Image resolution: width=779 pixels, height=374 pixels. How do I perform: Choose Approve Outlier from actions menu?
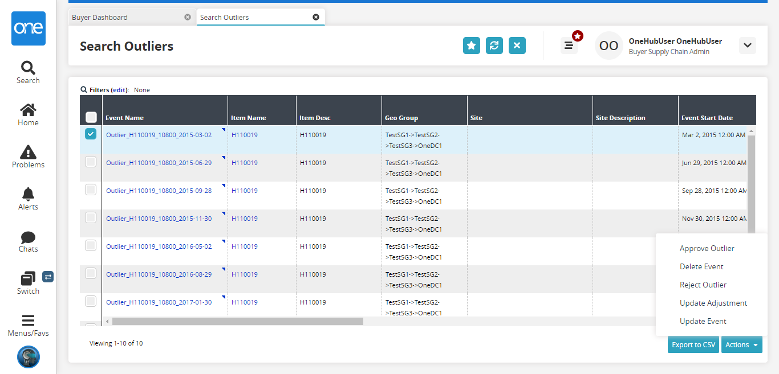click(x=707, y=248)
